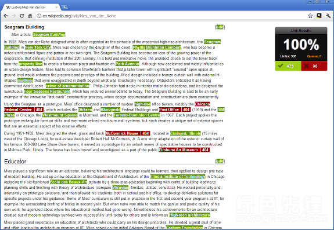Viewport: 334px width, 230px height.
Task: Bookmark this page with the star icon
Action: (310, 16)
